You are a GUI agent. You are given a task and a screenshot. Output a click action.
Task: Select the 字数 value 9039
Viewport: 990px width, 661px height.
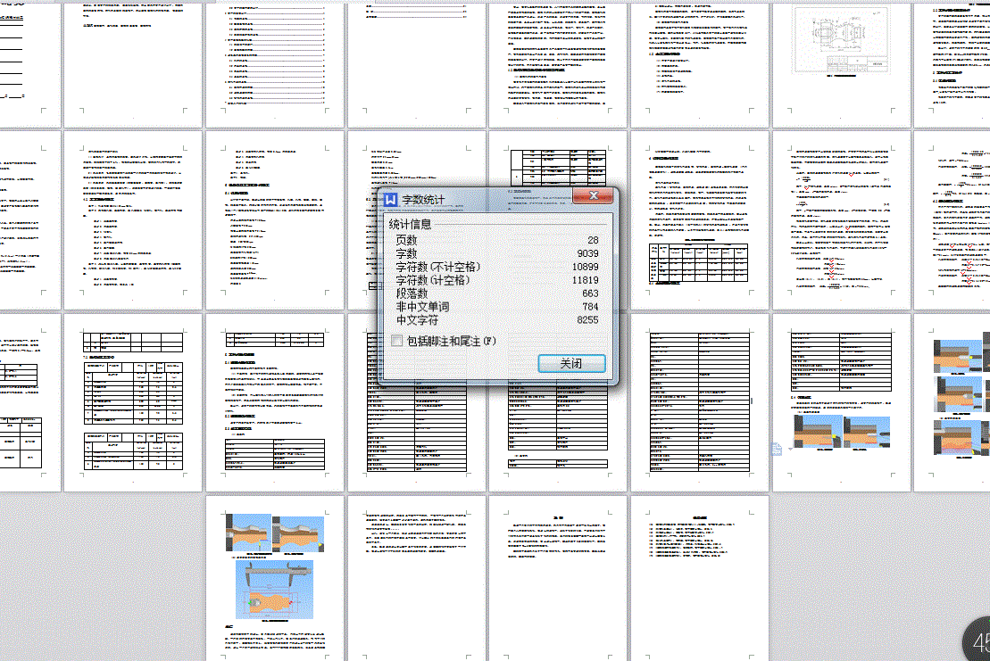click(587, 253)
